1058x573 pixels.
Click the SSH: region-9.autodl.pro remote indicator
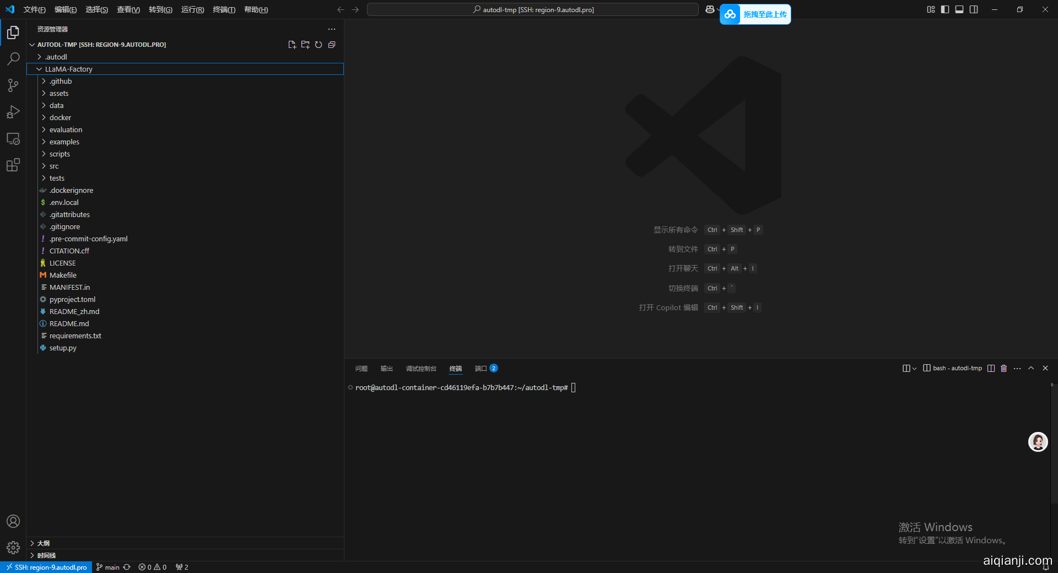pos(46,567)
